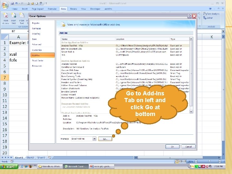
Task: Sort add-ins by Name column header
Action: click(88, 39)
